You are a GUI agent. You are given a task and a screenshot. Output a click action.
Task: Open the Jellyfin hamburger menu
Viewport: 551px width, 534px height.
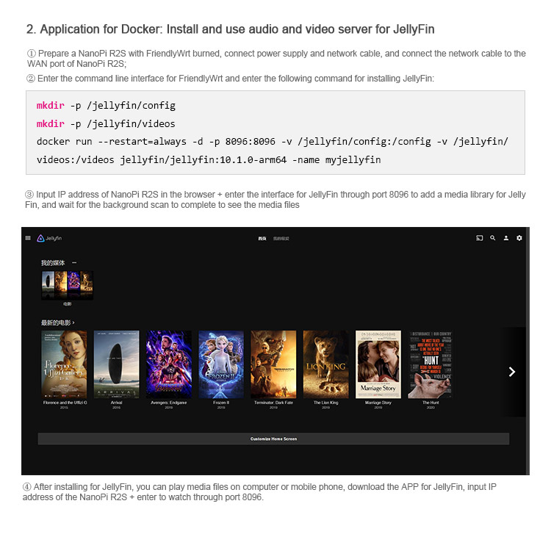pyautogui.click(x=28, y=238)
